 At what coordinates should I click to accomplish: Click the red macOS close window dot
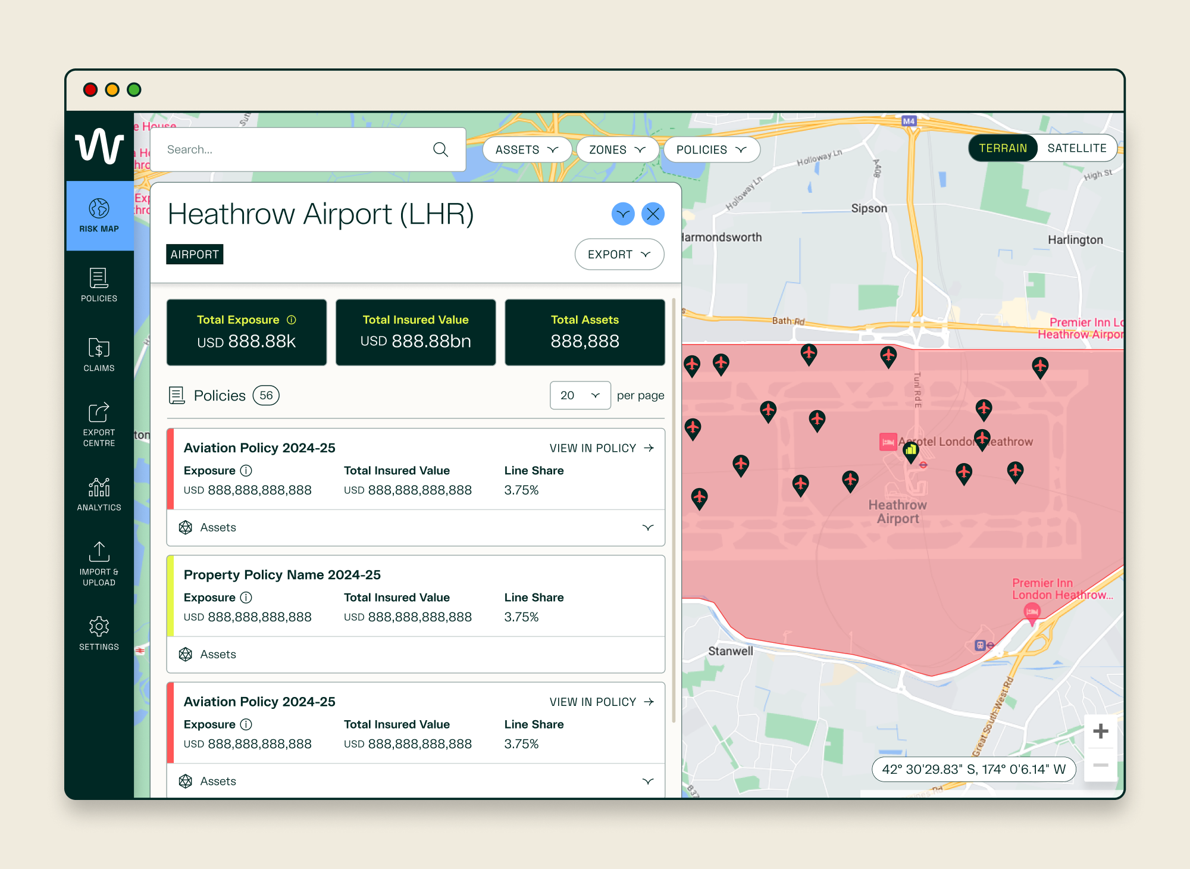(x=90, y=90)
